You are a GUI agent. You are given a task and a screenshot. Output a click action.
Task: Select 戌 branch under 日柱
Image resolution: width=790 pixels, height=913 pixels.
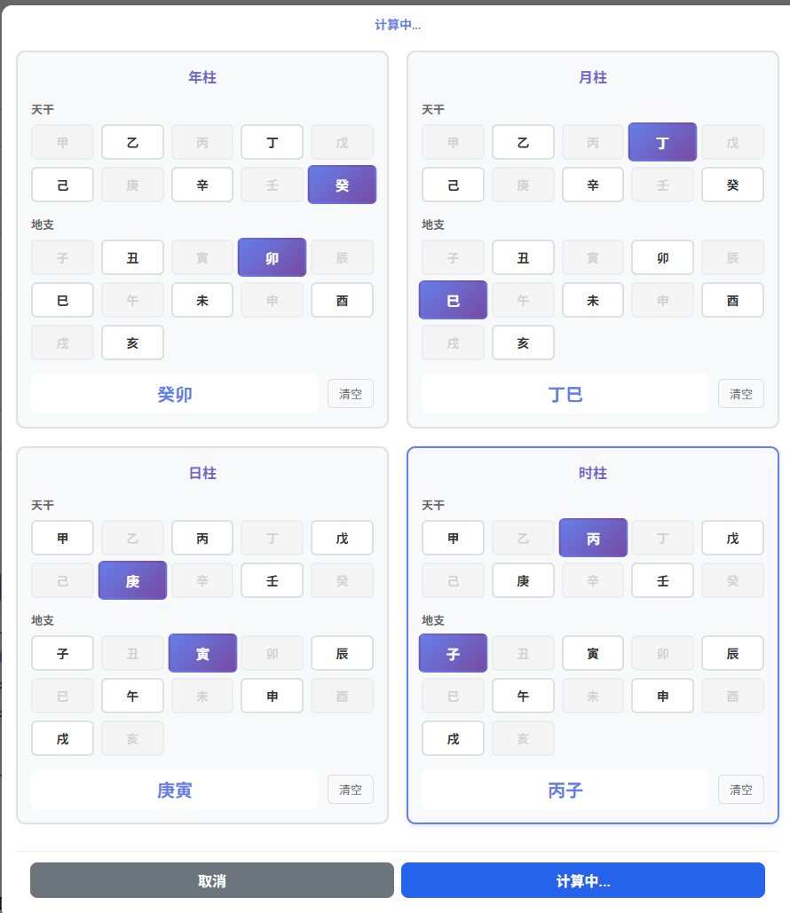[x=62, y=738]
